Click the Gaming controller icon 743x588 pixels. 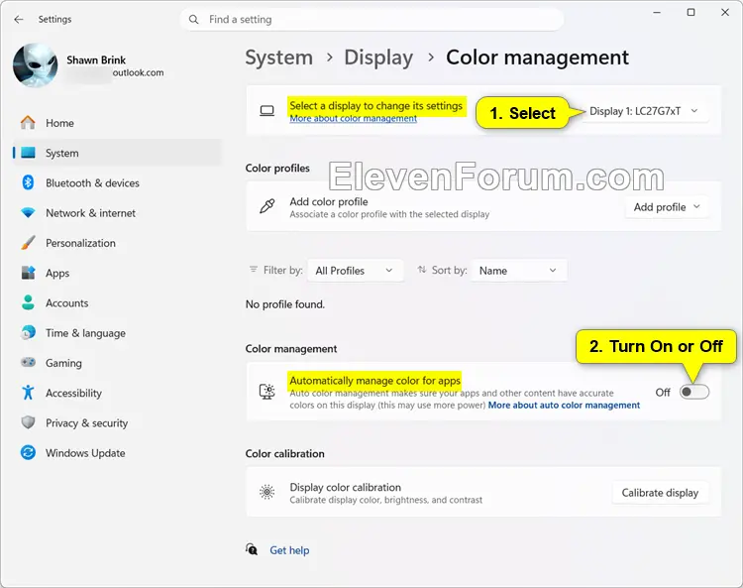pos(28,362)
